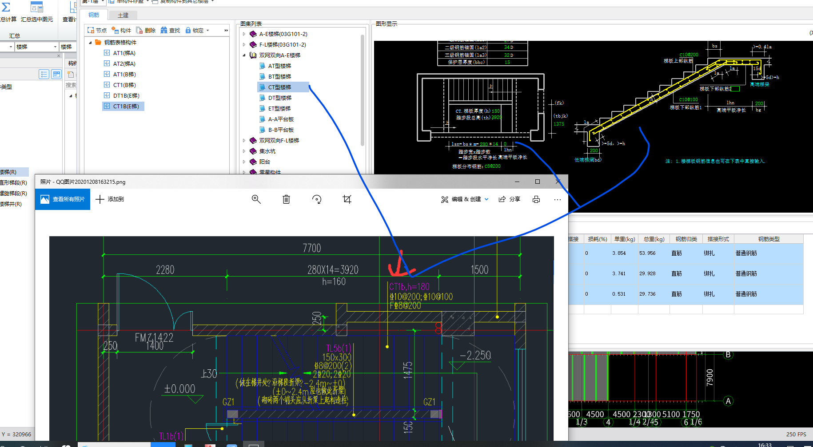Screen dimensions: 813x447
Task: Select DT型楼梯 in atlas list
Action: (x=279, y=98)
